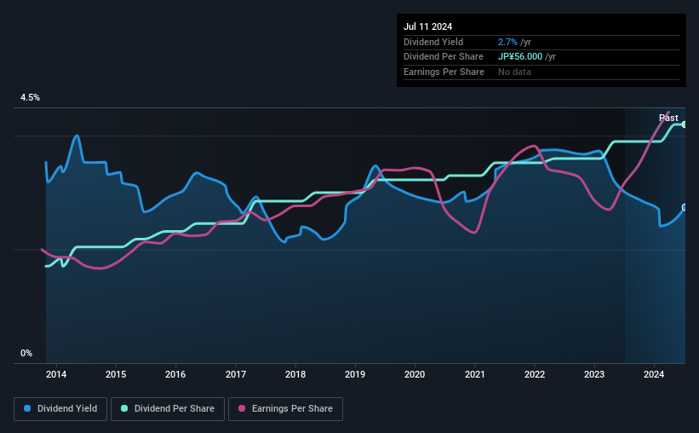This screenshot has width=699, height=433.
Task: Toggle the Dividend Yield legend button
Action: (60, 409)
